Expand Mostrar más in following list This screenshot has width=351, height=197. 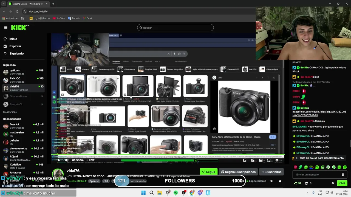pyautogui.click(x=10, y=112)
